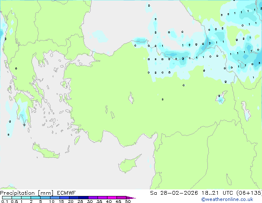The height and width of the screenshot is (203, 262).
Task: Click the forecast date "28-02-2026"
Action: pyautogui.click(x=179, y=193)
